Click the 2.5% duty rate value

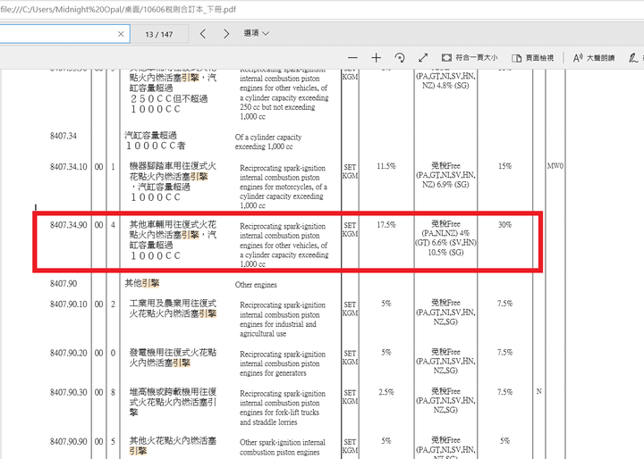(386, 392)
